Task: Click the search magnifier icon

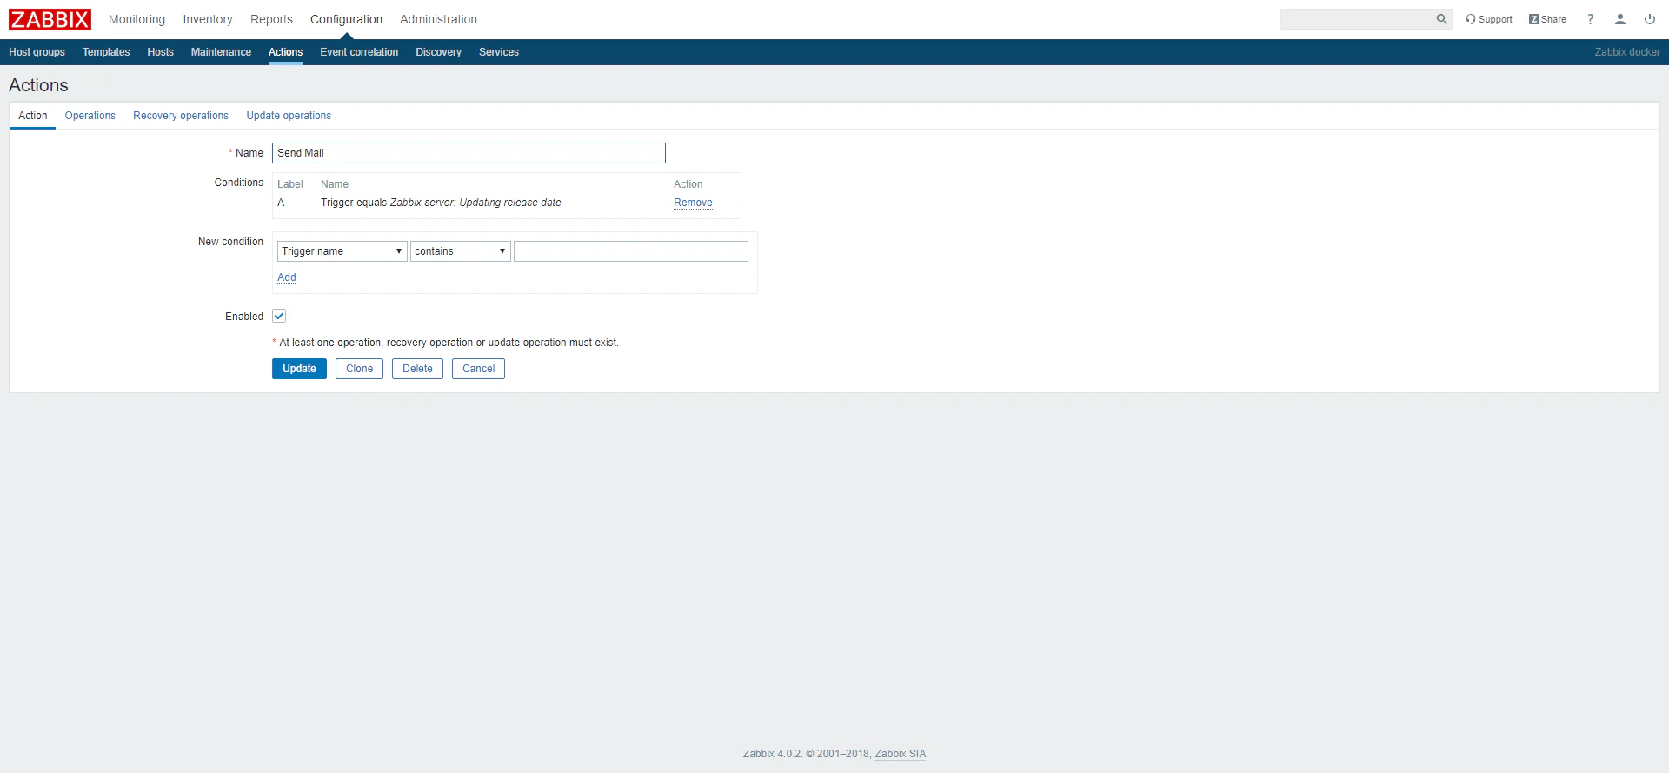Action: pos(1441,19)
